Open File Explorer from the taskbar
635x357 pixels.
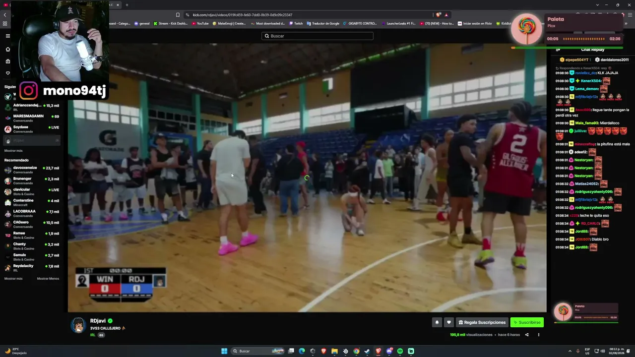click(x=334, y=351)
